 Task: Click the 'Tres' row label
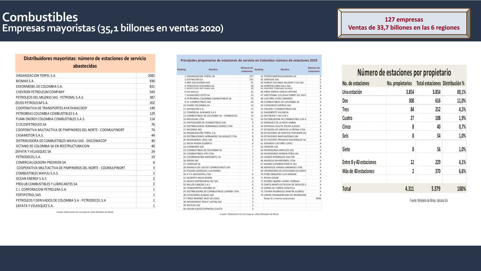(x=345, y=109)
